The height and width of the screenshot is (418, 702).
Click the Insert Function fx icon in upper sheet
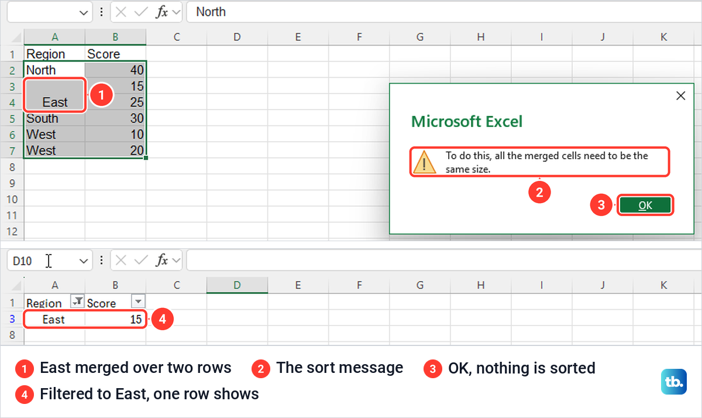click(x=161, y=12)
